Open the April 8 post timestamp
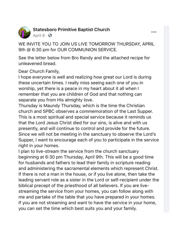 click(39, 35)
